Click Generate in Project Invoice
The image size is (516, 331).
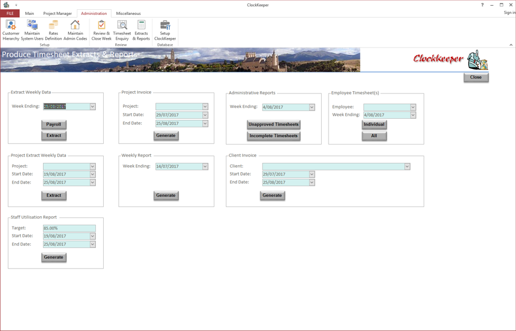click(x=166, y=135)
